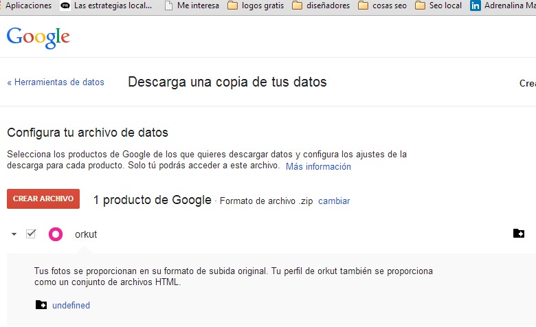Screen dimensions: 536x327
Task: Open the 'logos gratis' bookmark folder
Action: tap(256, 5)
